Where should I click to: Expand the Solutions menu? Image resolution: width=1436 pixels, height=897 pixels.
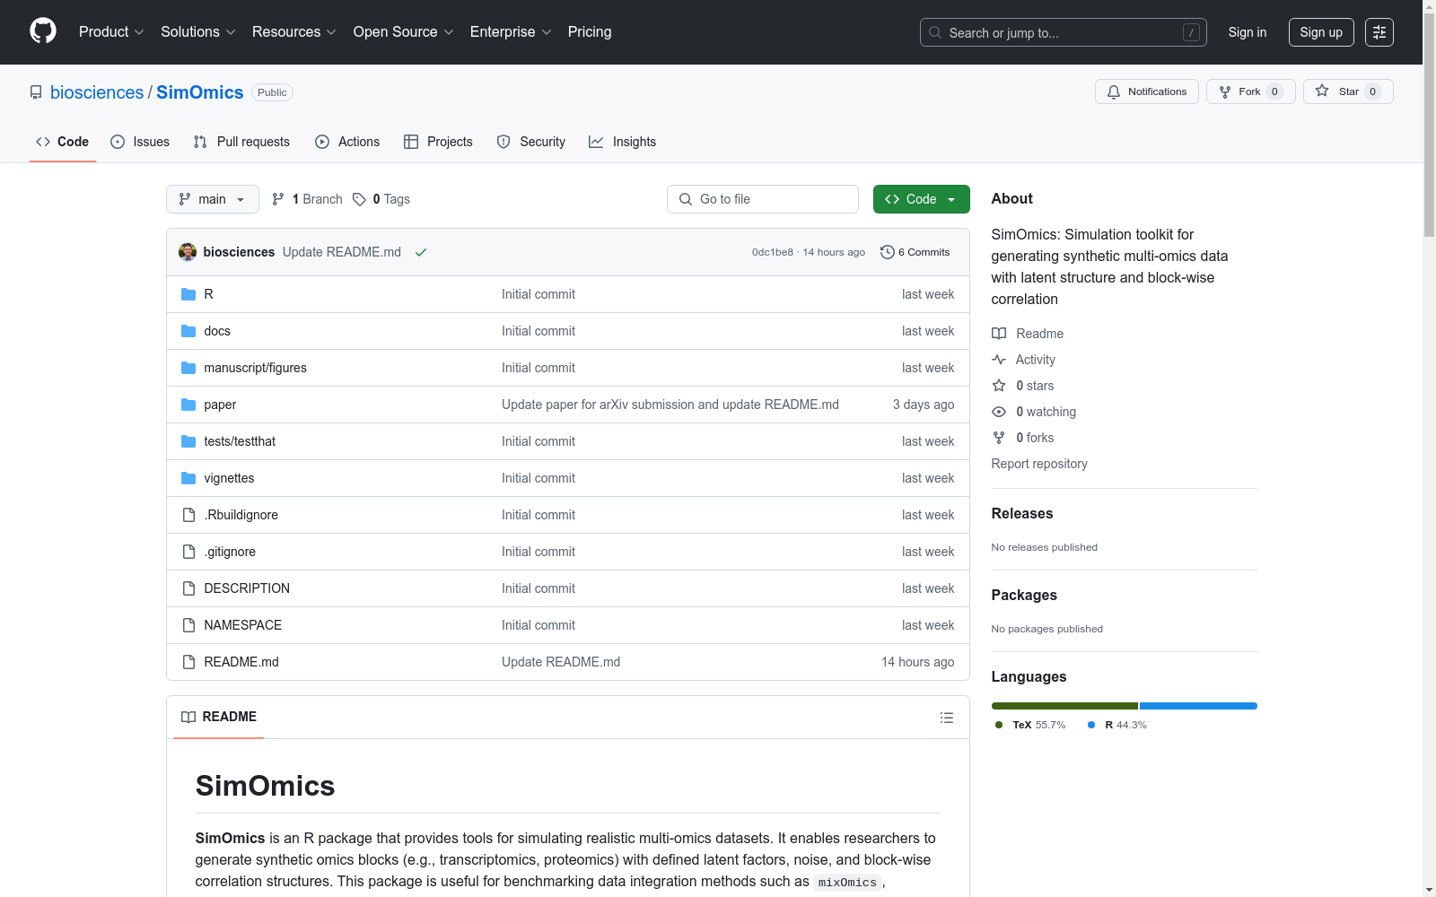coord(198,32)
